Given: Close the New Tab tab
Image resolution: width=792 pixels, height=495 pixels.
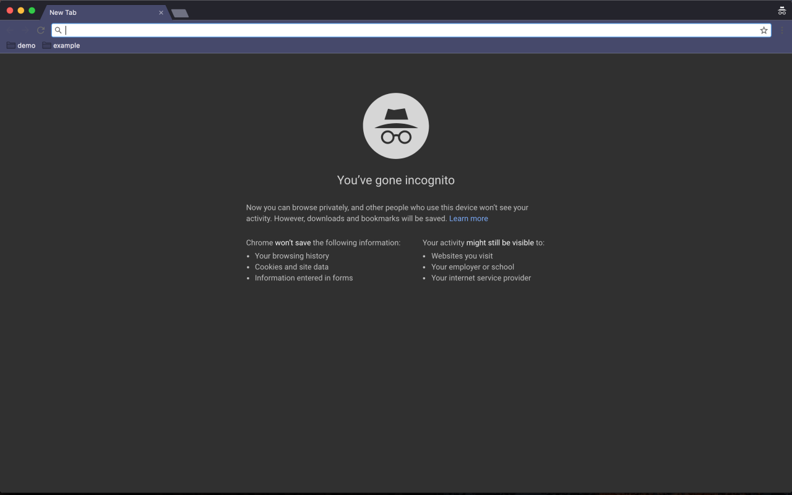Looking at the screenshot, I should point(161,12).
